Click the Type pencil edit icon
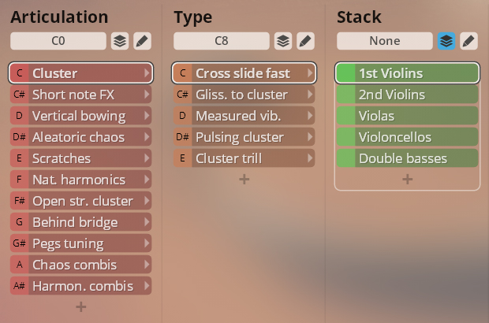This screenshot has width=489, height=323. pyautogui.click(x=305, y=41)
